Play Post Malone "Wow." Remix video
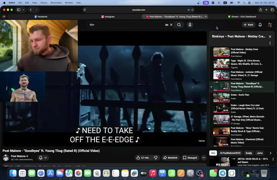277x180 pixels. (x=241, y=131)
